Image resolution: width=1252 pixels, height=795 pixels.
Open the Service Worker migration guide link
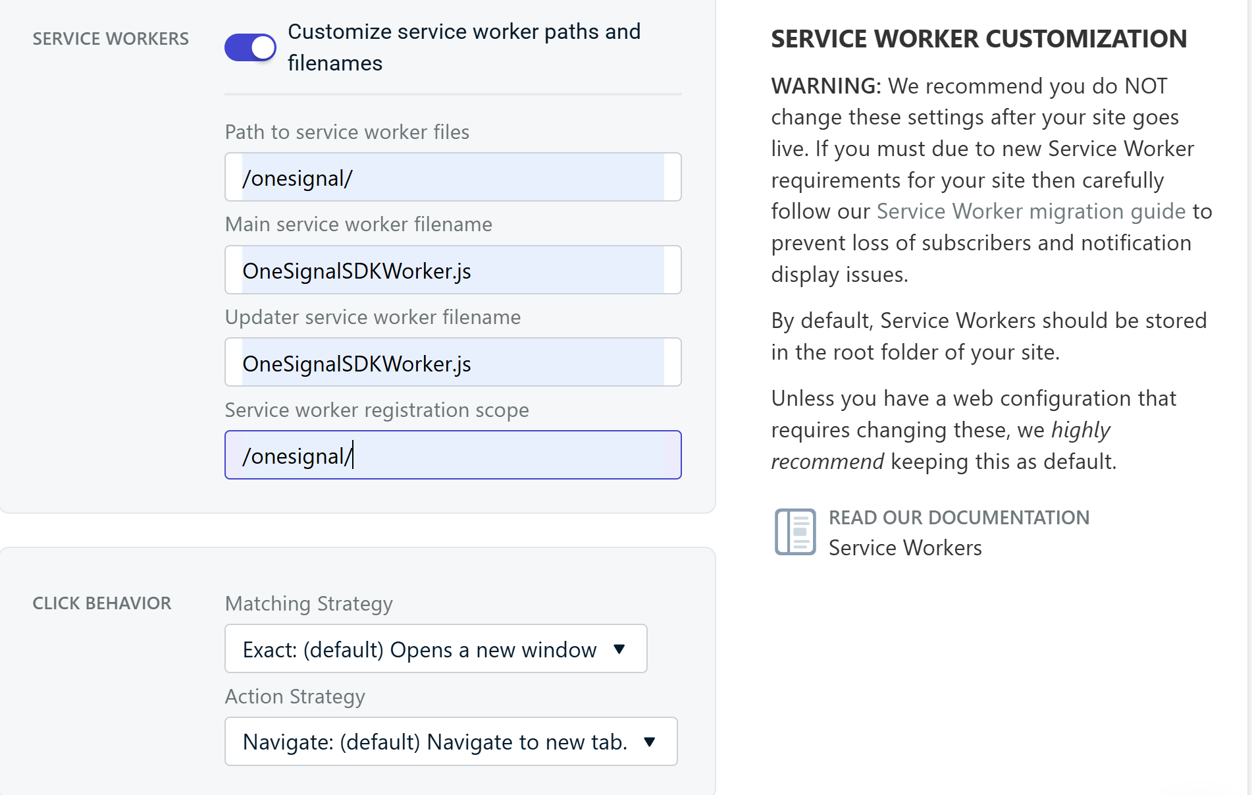point(1031,211)
